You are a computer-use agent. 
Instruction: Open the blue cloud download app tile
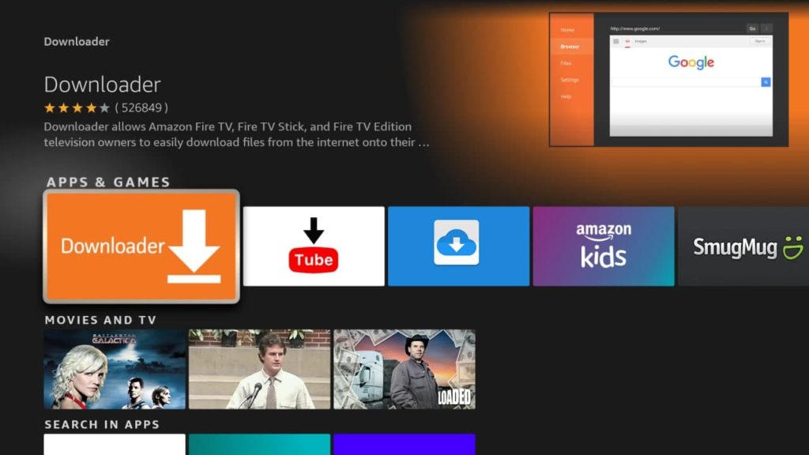pos(459,246)
